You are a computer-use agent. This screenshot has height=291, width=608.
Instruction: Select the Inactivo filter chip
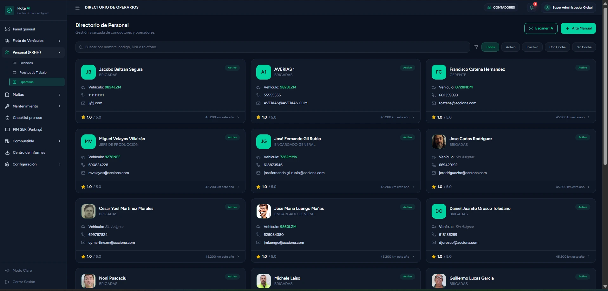[532, 47]
